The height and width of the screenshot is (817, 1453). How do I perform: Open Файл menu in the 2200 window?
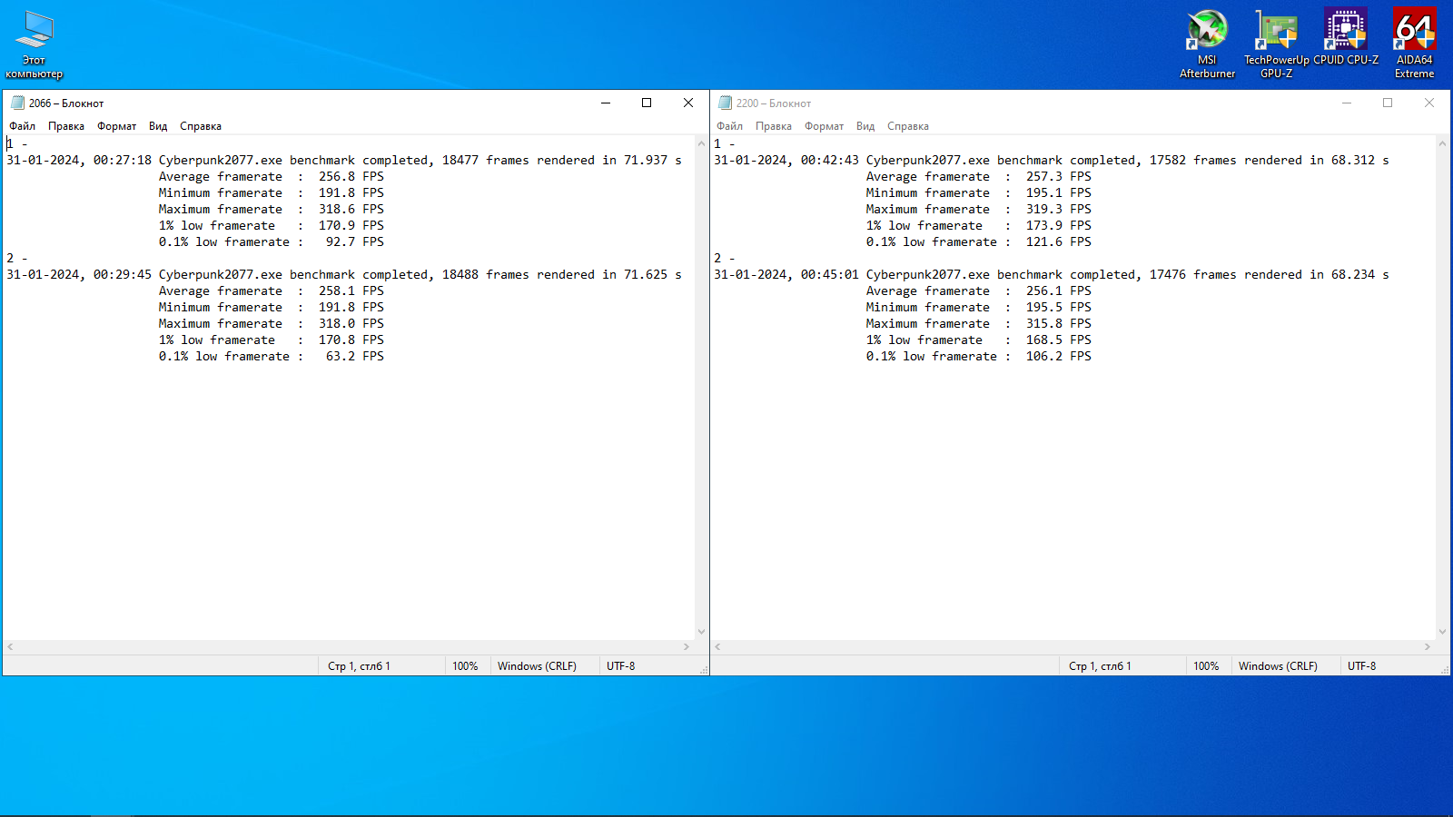coord(730,126)
